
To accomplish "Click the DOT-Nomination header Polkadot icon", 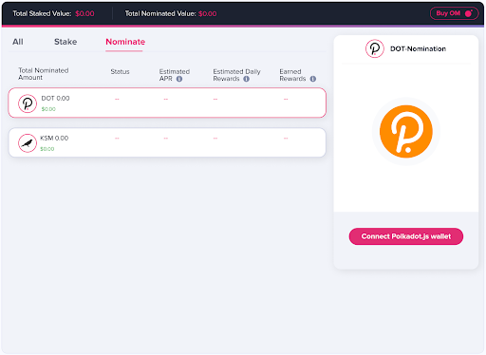I will pyautogui.click(x=375, y=48).
